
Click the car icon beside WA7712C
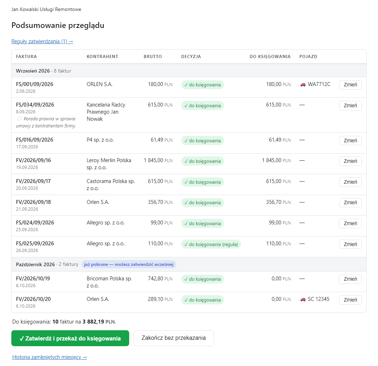pos(303,85)
